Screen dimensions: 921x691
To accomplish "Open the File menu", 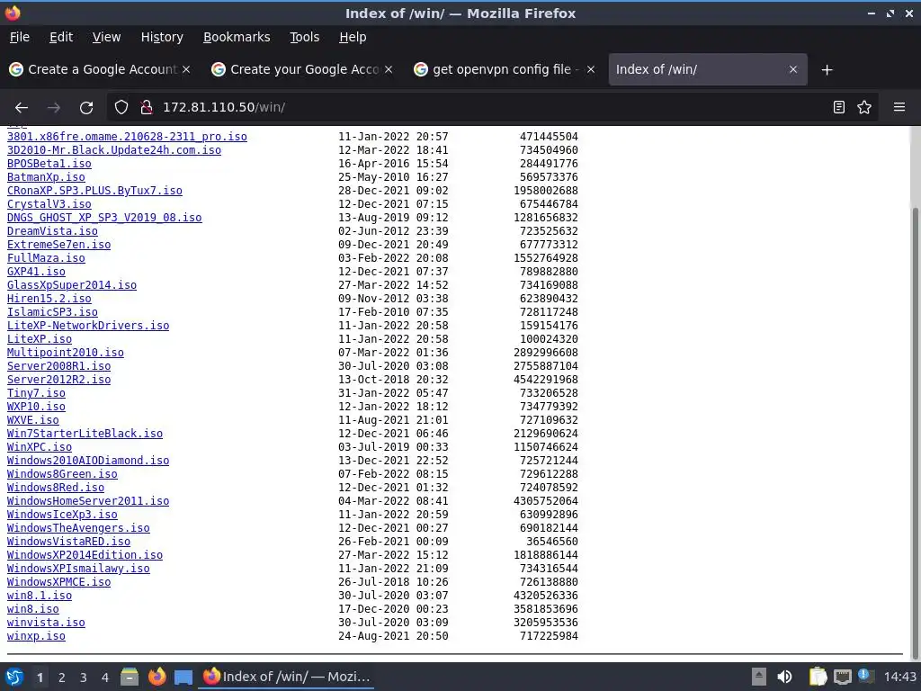I will pyautogui.click(x=20, y=37).
